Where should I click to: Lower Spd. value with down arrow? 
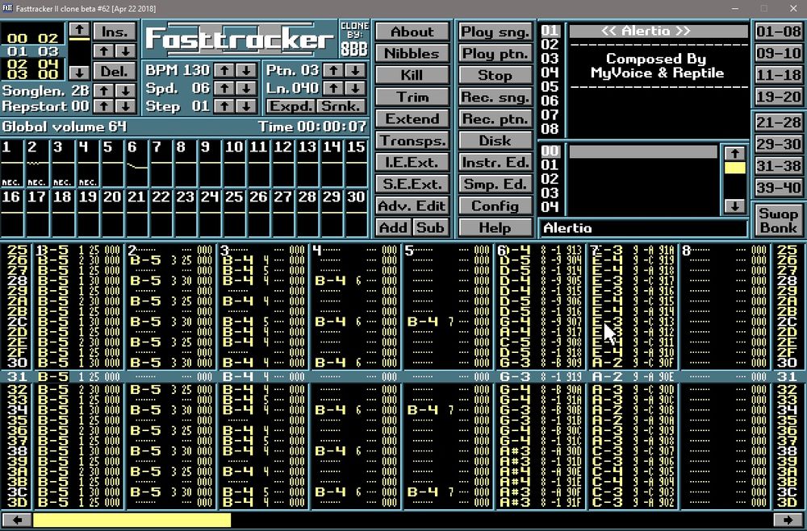[246, 89]
